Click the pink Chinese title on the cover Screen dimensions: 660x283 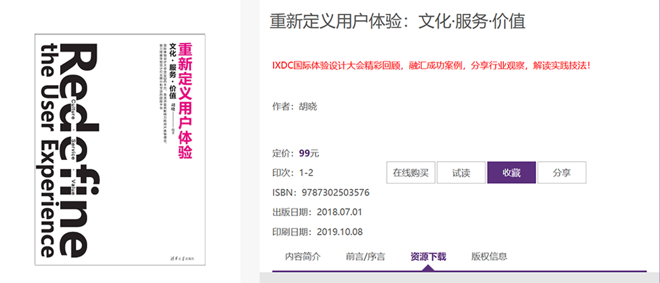click(184, 100)
